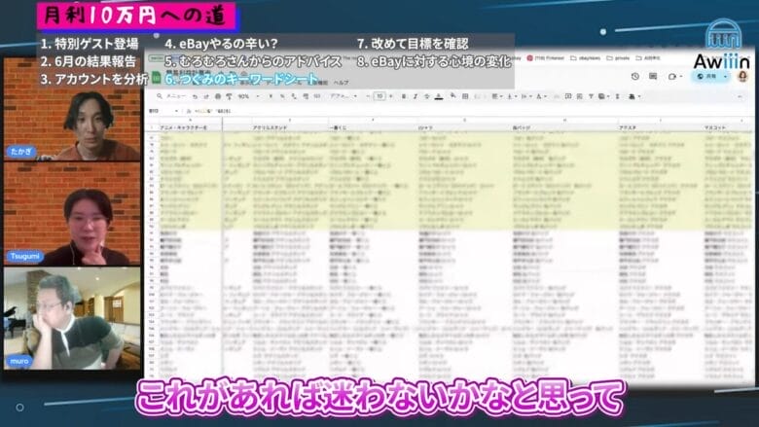Open version history clock icon
This screenshot has height=427, width=759.
coord(635,77)
